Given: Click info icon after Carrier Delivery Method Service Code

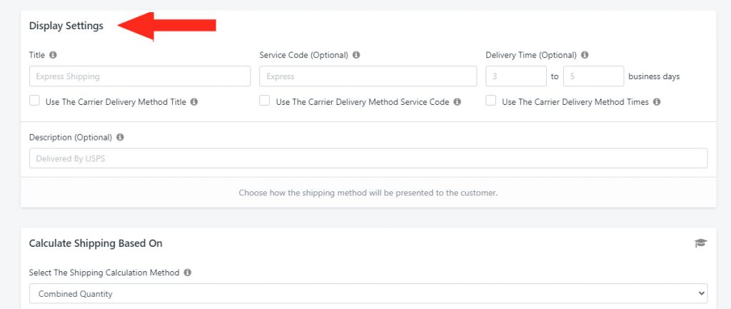Looking at the screenshot, I should coord(457,101).
